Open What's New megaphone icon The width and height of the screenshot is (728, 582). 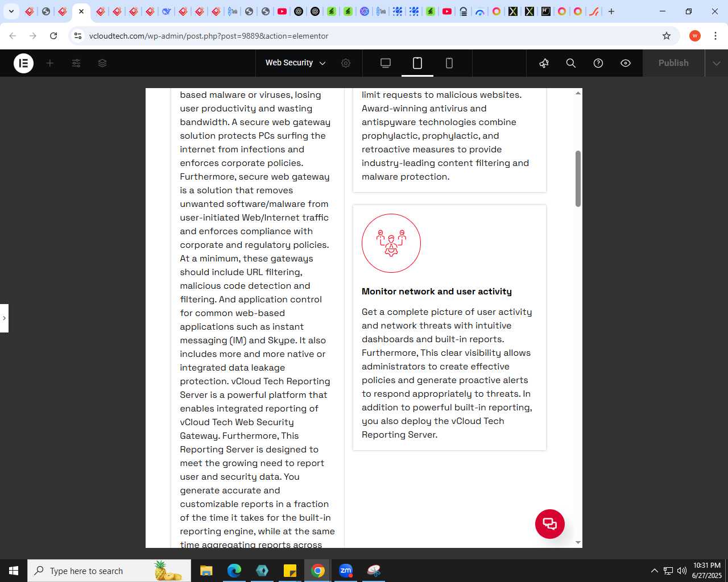(544, 63)
